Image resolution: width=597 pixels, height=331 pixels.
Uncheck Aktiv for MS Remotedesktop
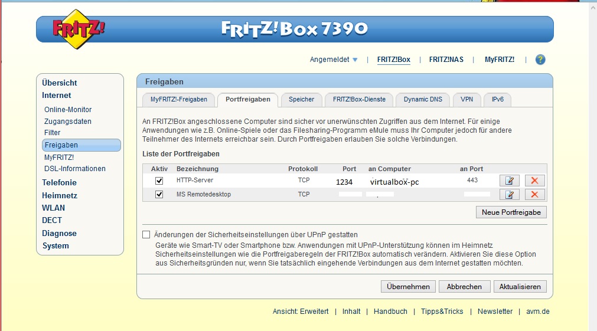[x=159, y=195]
